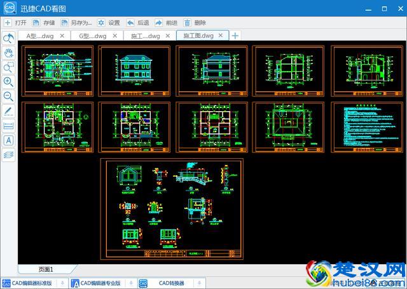Open a file with 打开 button

tap(15, 22)
